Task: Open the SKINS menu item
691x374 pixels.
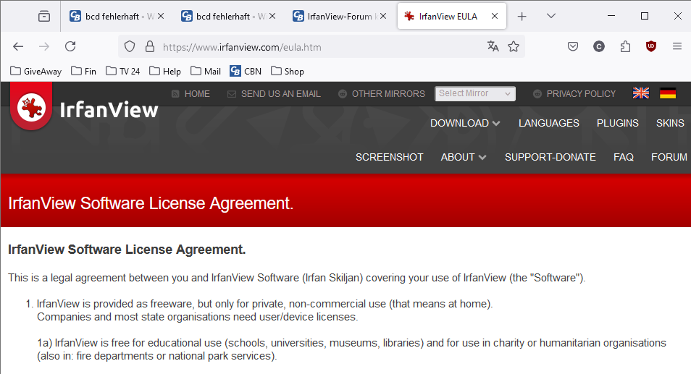Action: click(x=670, y=123)
